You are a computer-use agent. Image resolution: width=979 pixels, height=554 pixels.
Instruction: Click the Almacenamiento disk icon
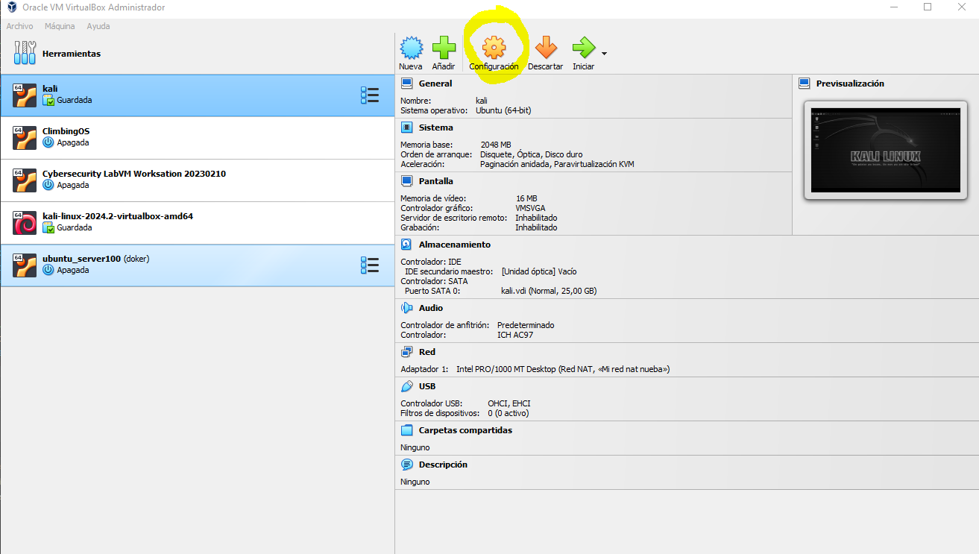coord(406,245)
